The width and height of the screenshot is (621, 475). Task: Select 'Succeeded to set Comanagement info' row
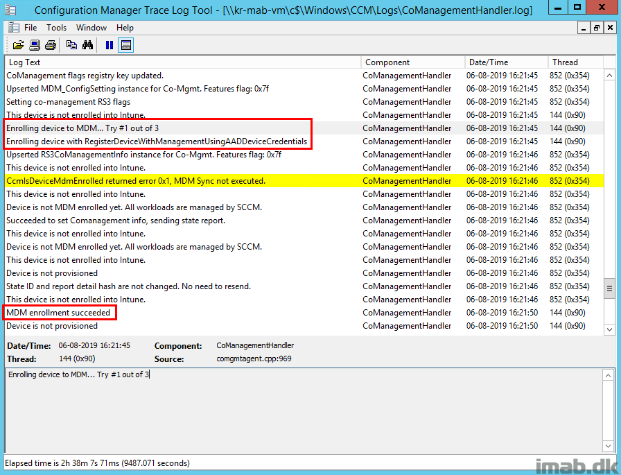[304, 221]
